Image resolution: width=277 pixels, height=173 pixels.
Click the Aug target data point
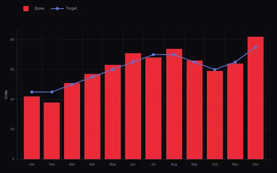click(x=174, y=55)
